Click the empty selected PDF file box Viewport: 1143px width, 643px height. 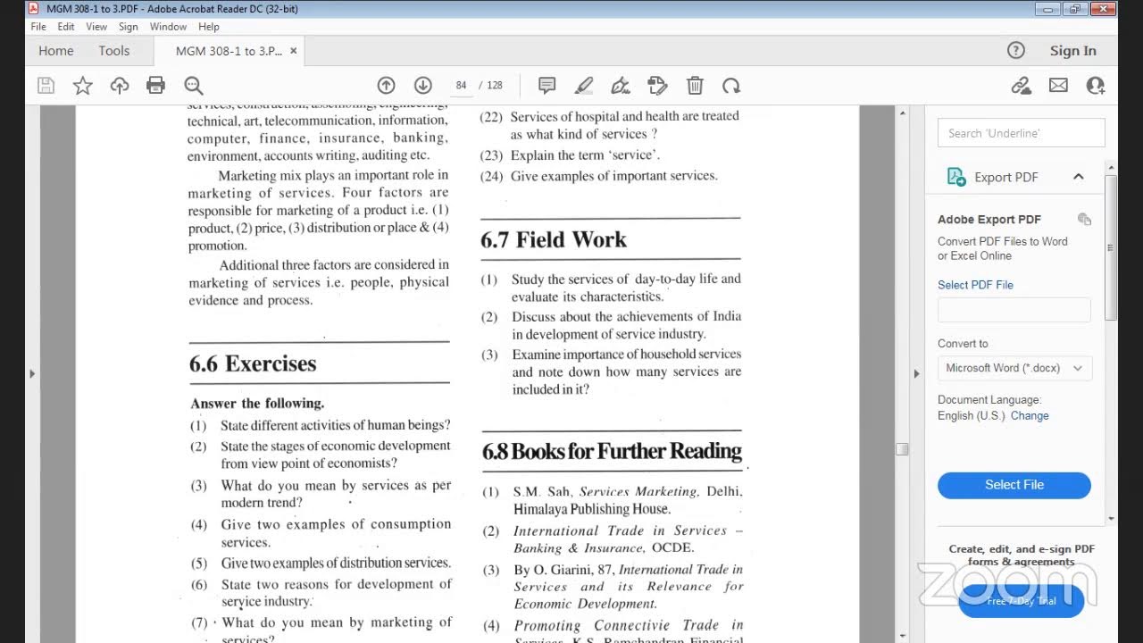(x=1014, y=310)
